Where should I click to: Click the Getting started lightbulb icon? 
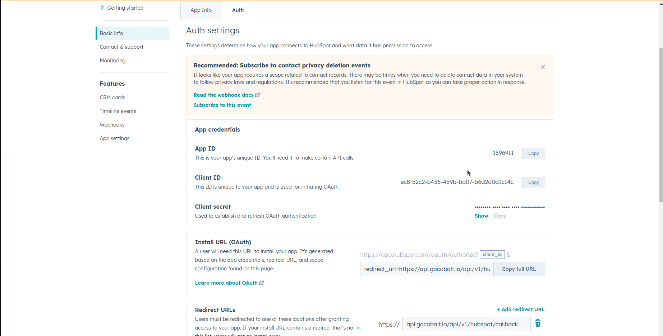pos(102,8)
